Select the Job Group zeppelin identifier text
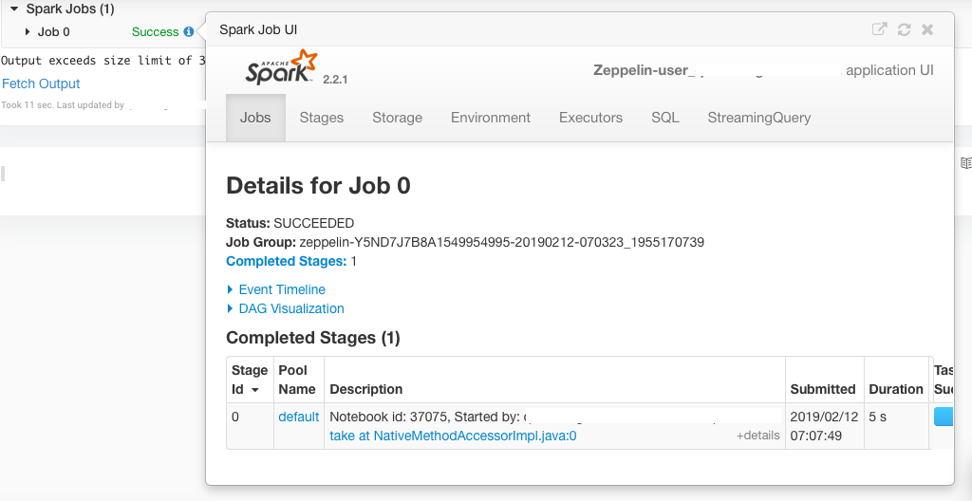Image resolution: width=972 pixels, height=501 pixels. (x=501, y=243)
